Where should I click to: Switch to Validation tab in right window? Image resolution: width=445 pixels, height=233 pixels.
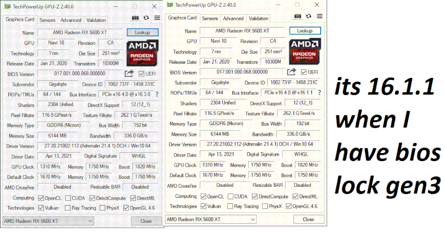(x=258, y=18)
